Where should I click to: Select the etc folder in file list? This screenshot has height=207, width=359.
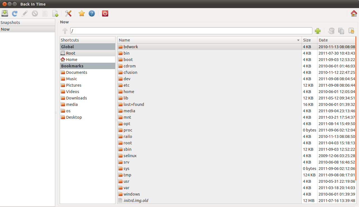coord(126,85)
